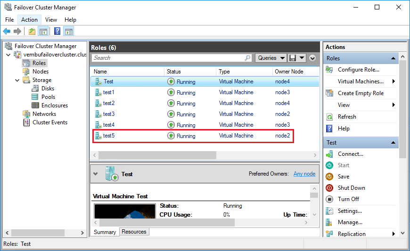Collapse the vembufailovercluster tree node
The width and height of the screenshot is (410, 251).
(8, 55)
